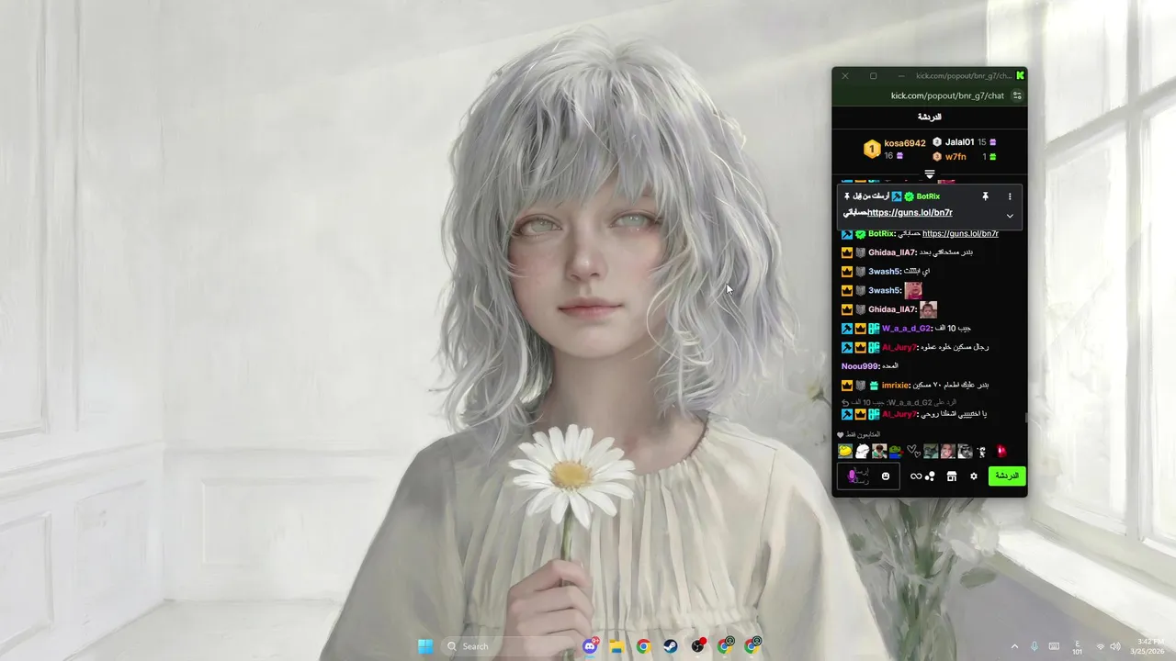Open site settings icon beside the URL
1176x661 pixels.
1017,95
